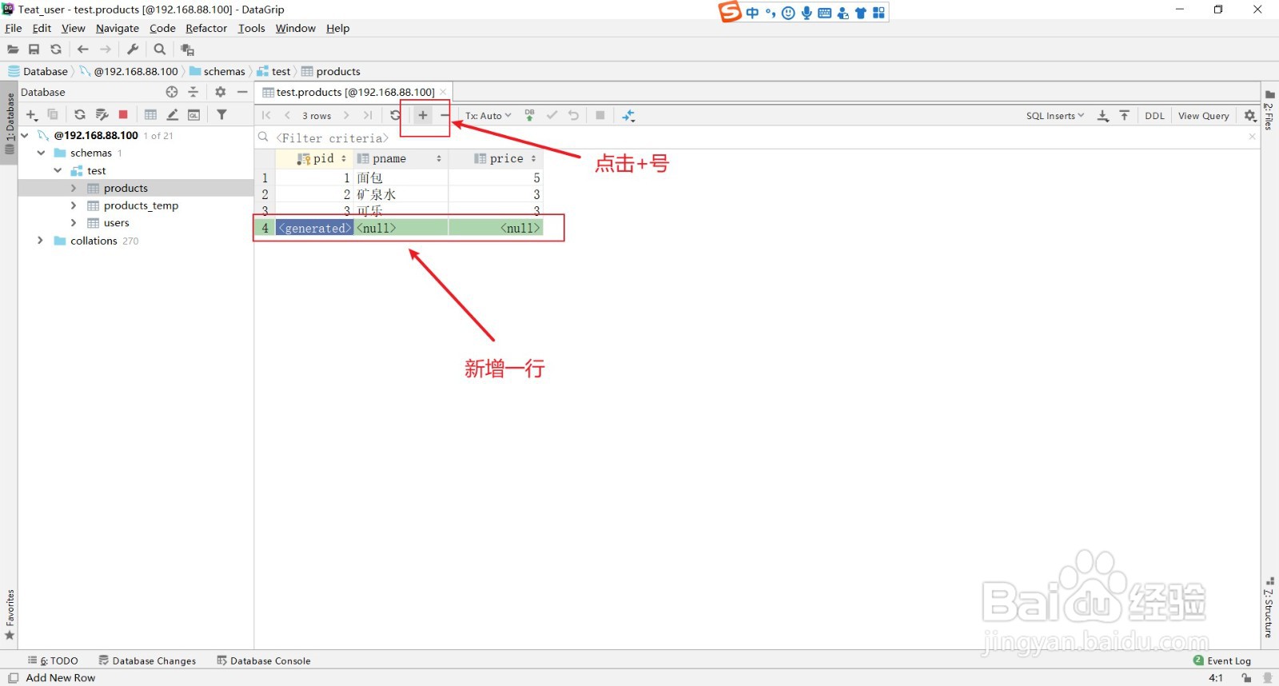This screenshot has height=686, width=1279.
Task: Toggle the 6: TODO tool window
Action: tap(54, 660)
